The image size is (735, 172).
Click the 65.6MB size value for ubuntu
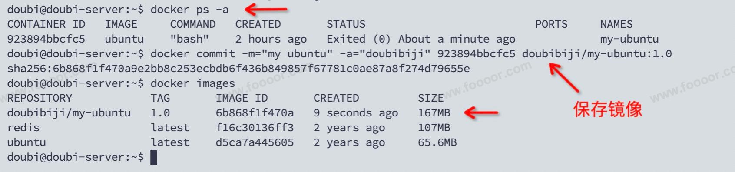pos(437,142)
